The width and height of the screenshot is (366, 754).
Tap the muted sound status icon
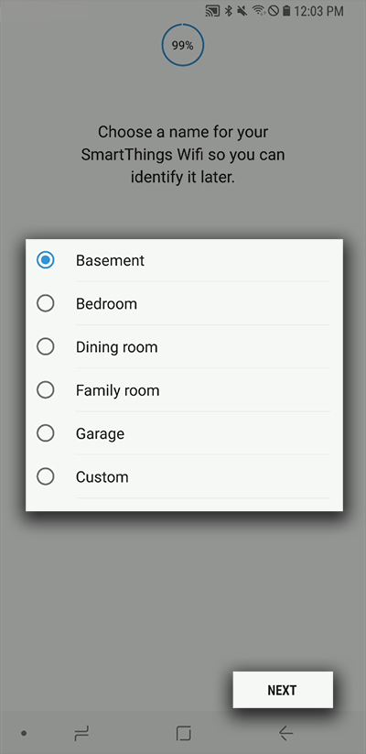(x=242, y=11)
